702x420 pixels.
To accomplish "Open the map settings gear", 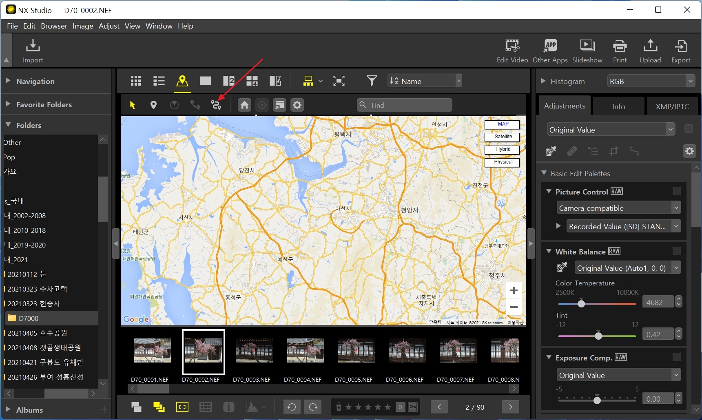I will click(297, 105).
